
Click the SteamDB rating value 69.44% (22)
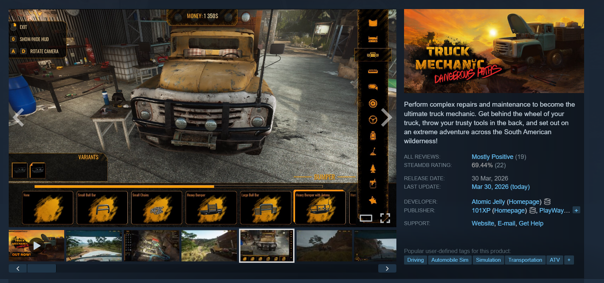tap(489, 165)
